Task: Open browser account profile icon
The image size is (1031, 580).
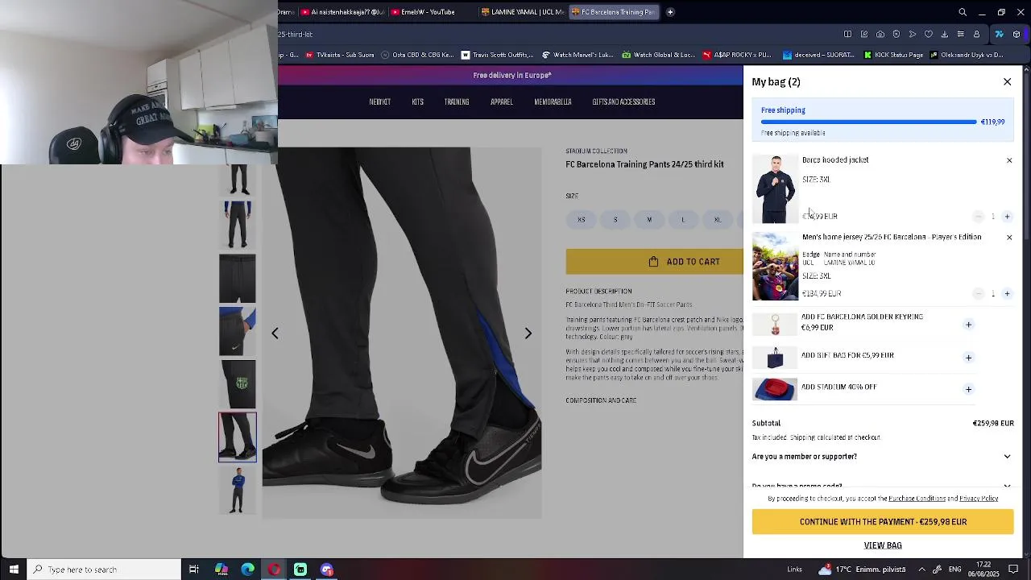Action: [976, 35]
